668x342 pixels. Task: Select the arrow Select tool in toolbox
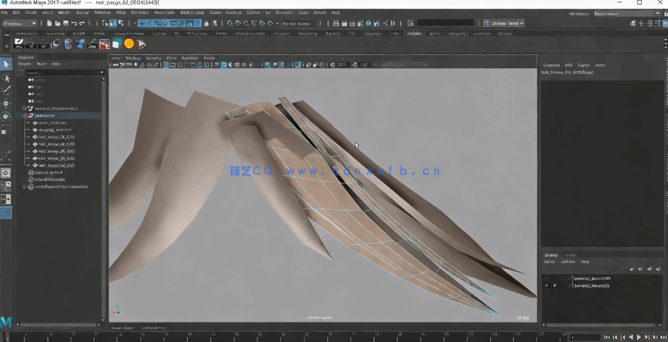click(6, 64)
